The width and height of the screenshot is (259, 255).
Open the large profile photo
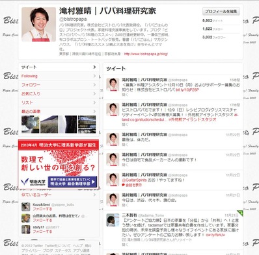pos(39,25)
